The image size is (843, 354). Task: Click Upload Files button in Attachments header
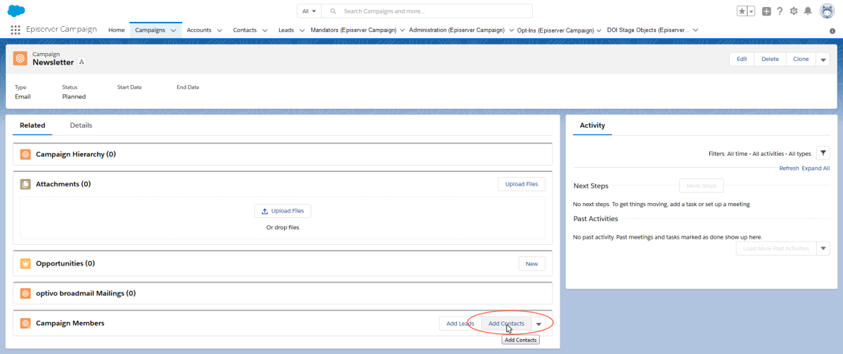coord(521,184)
